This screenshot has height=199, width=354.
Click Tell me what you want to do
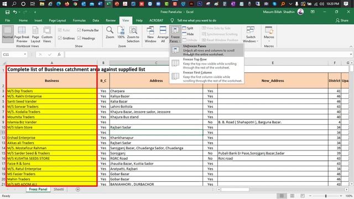tap(196, 20)
